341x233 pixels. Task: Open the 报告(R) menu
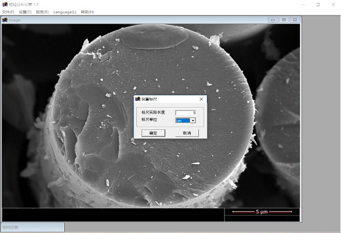click(42, 12)
